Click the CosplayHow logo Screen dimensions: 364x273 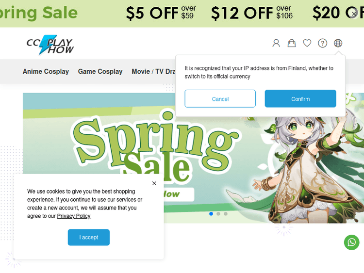pyautogui.click(x=50, y=45)
